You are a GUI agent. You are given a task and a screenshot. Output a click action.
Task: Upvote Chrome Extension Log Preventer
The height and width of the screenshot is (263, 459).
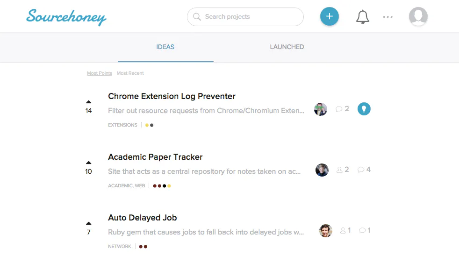(x=89, y=102)
